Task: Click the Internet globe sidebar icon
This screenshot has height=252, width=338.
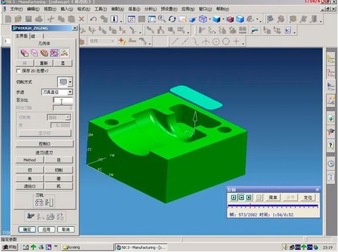Action: click(331, 119)
